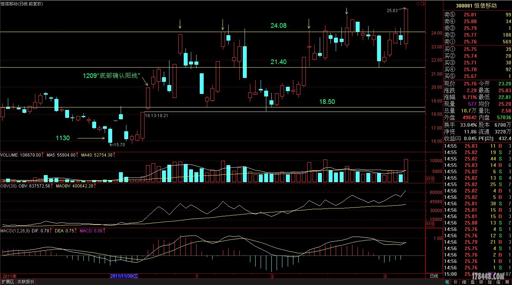Click the 卖⑤ 25.81 ask row
Screen dimensions: 512x285
477,15
